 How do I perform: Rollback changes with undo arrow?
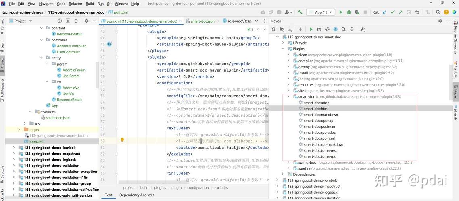(x=417, y=12)
